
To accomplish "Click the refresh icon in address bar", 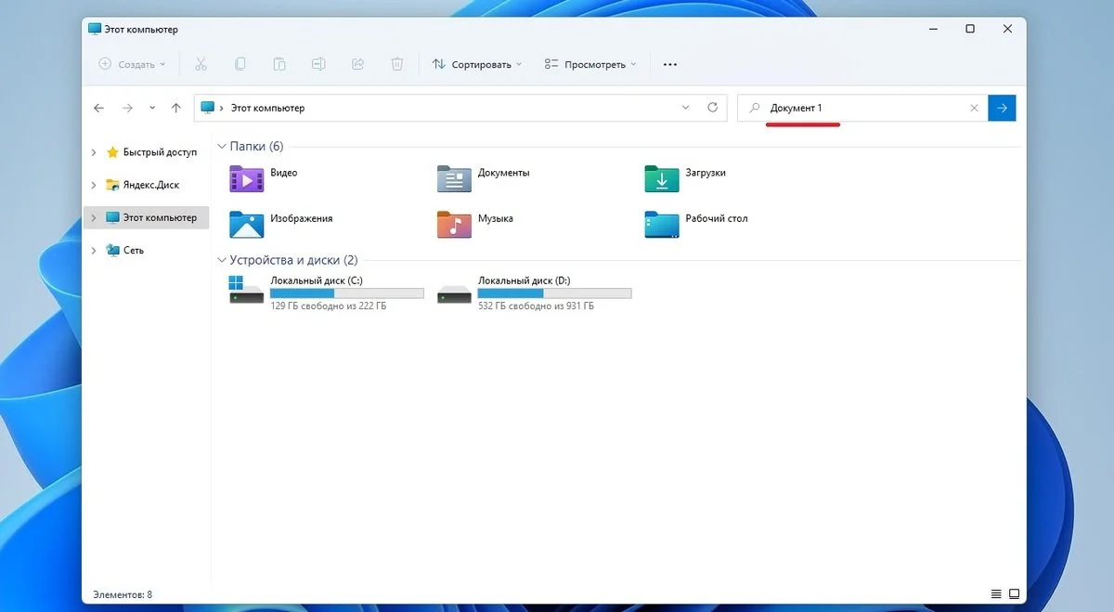I will [x=713, y=108].
